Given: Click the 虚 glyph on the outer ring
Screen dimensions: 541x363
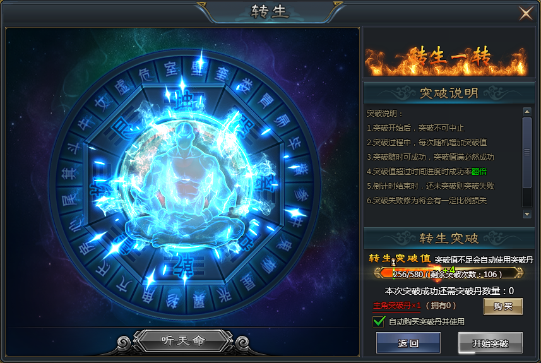Looking at the screenshot, I should [122, 86].
